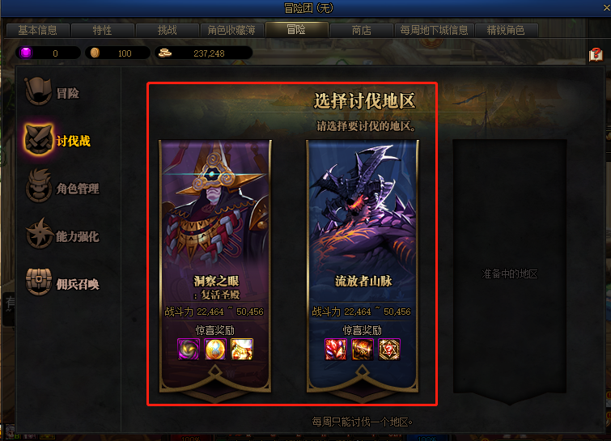Click the 准备中的地区 locked banner

509,271
